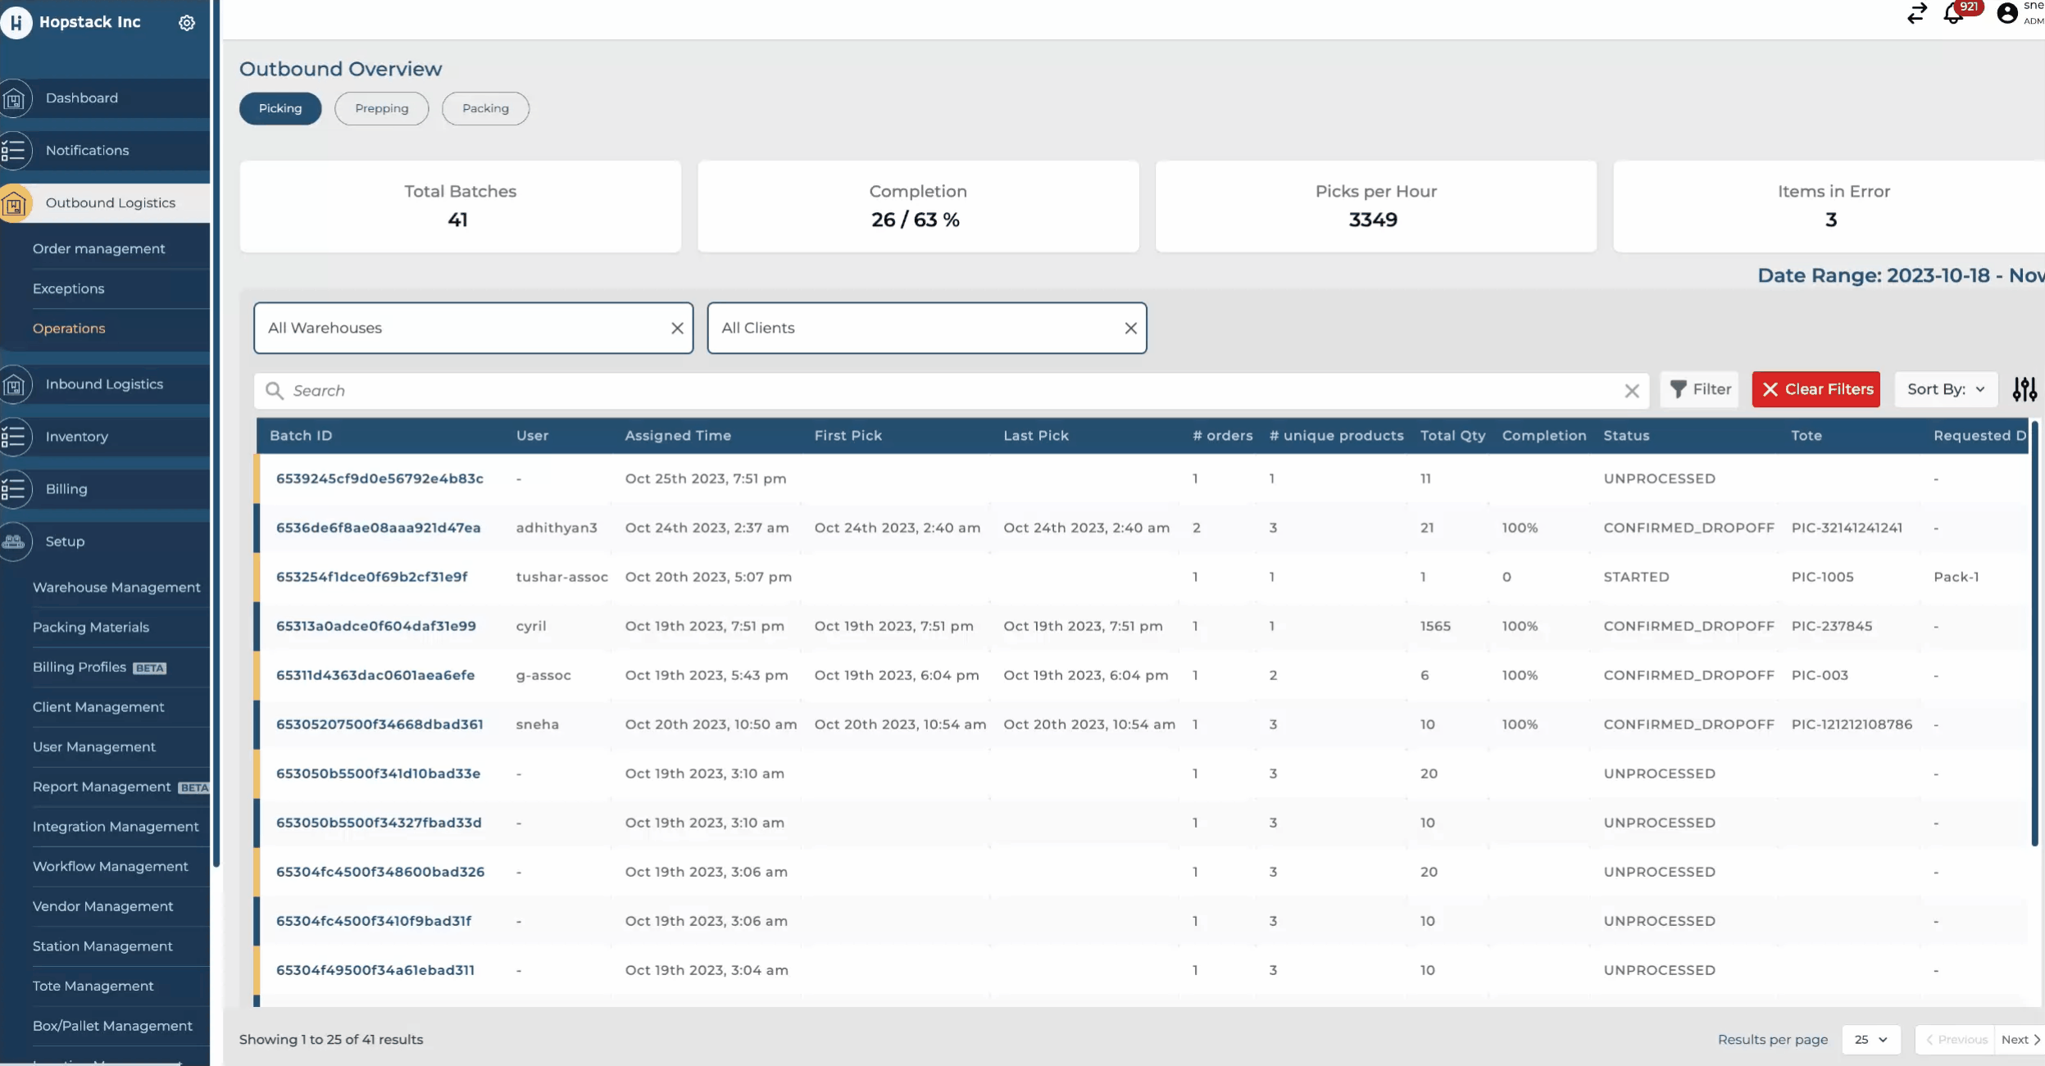Go to Next results page

click(2020, 1039)
